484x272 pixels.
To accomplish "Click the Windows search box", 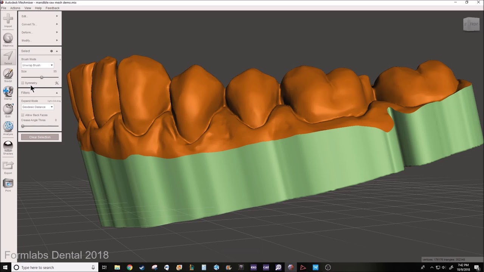I will click(54, 267).
